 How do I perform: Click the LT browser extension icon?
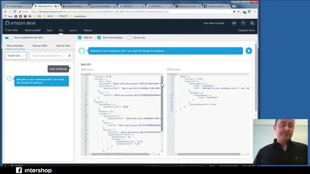249,12
